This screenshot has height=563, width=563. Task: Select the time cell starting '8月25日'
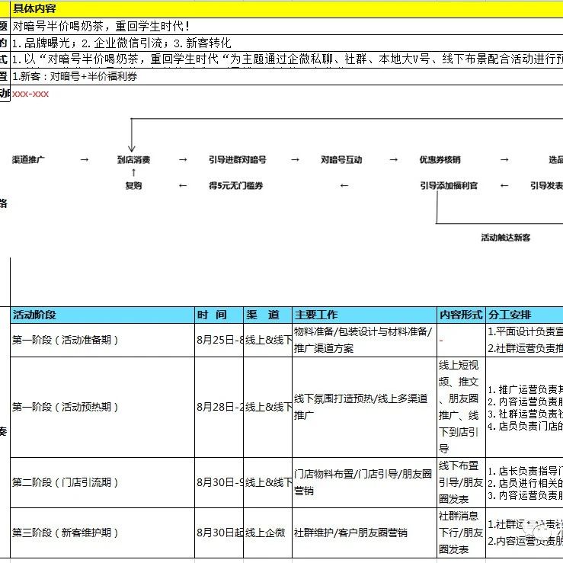click(x=219, y=340)
